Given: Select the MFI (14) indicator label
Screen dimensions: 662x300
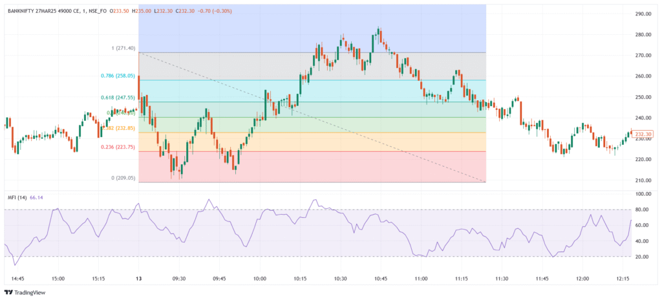Looking at the screenshot, I should [16, 197].
